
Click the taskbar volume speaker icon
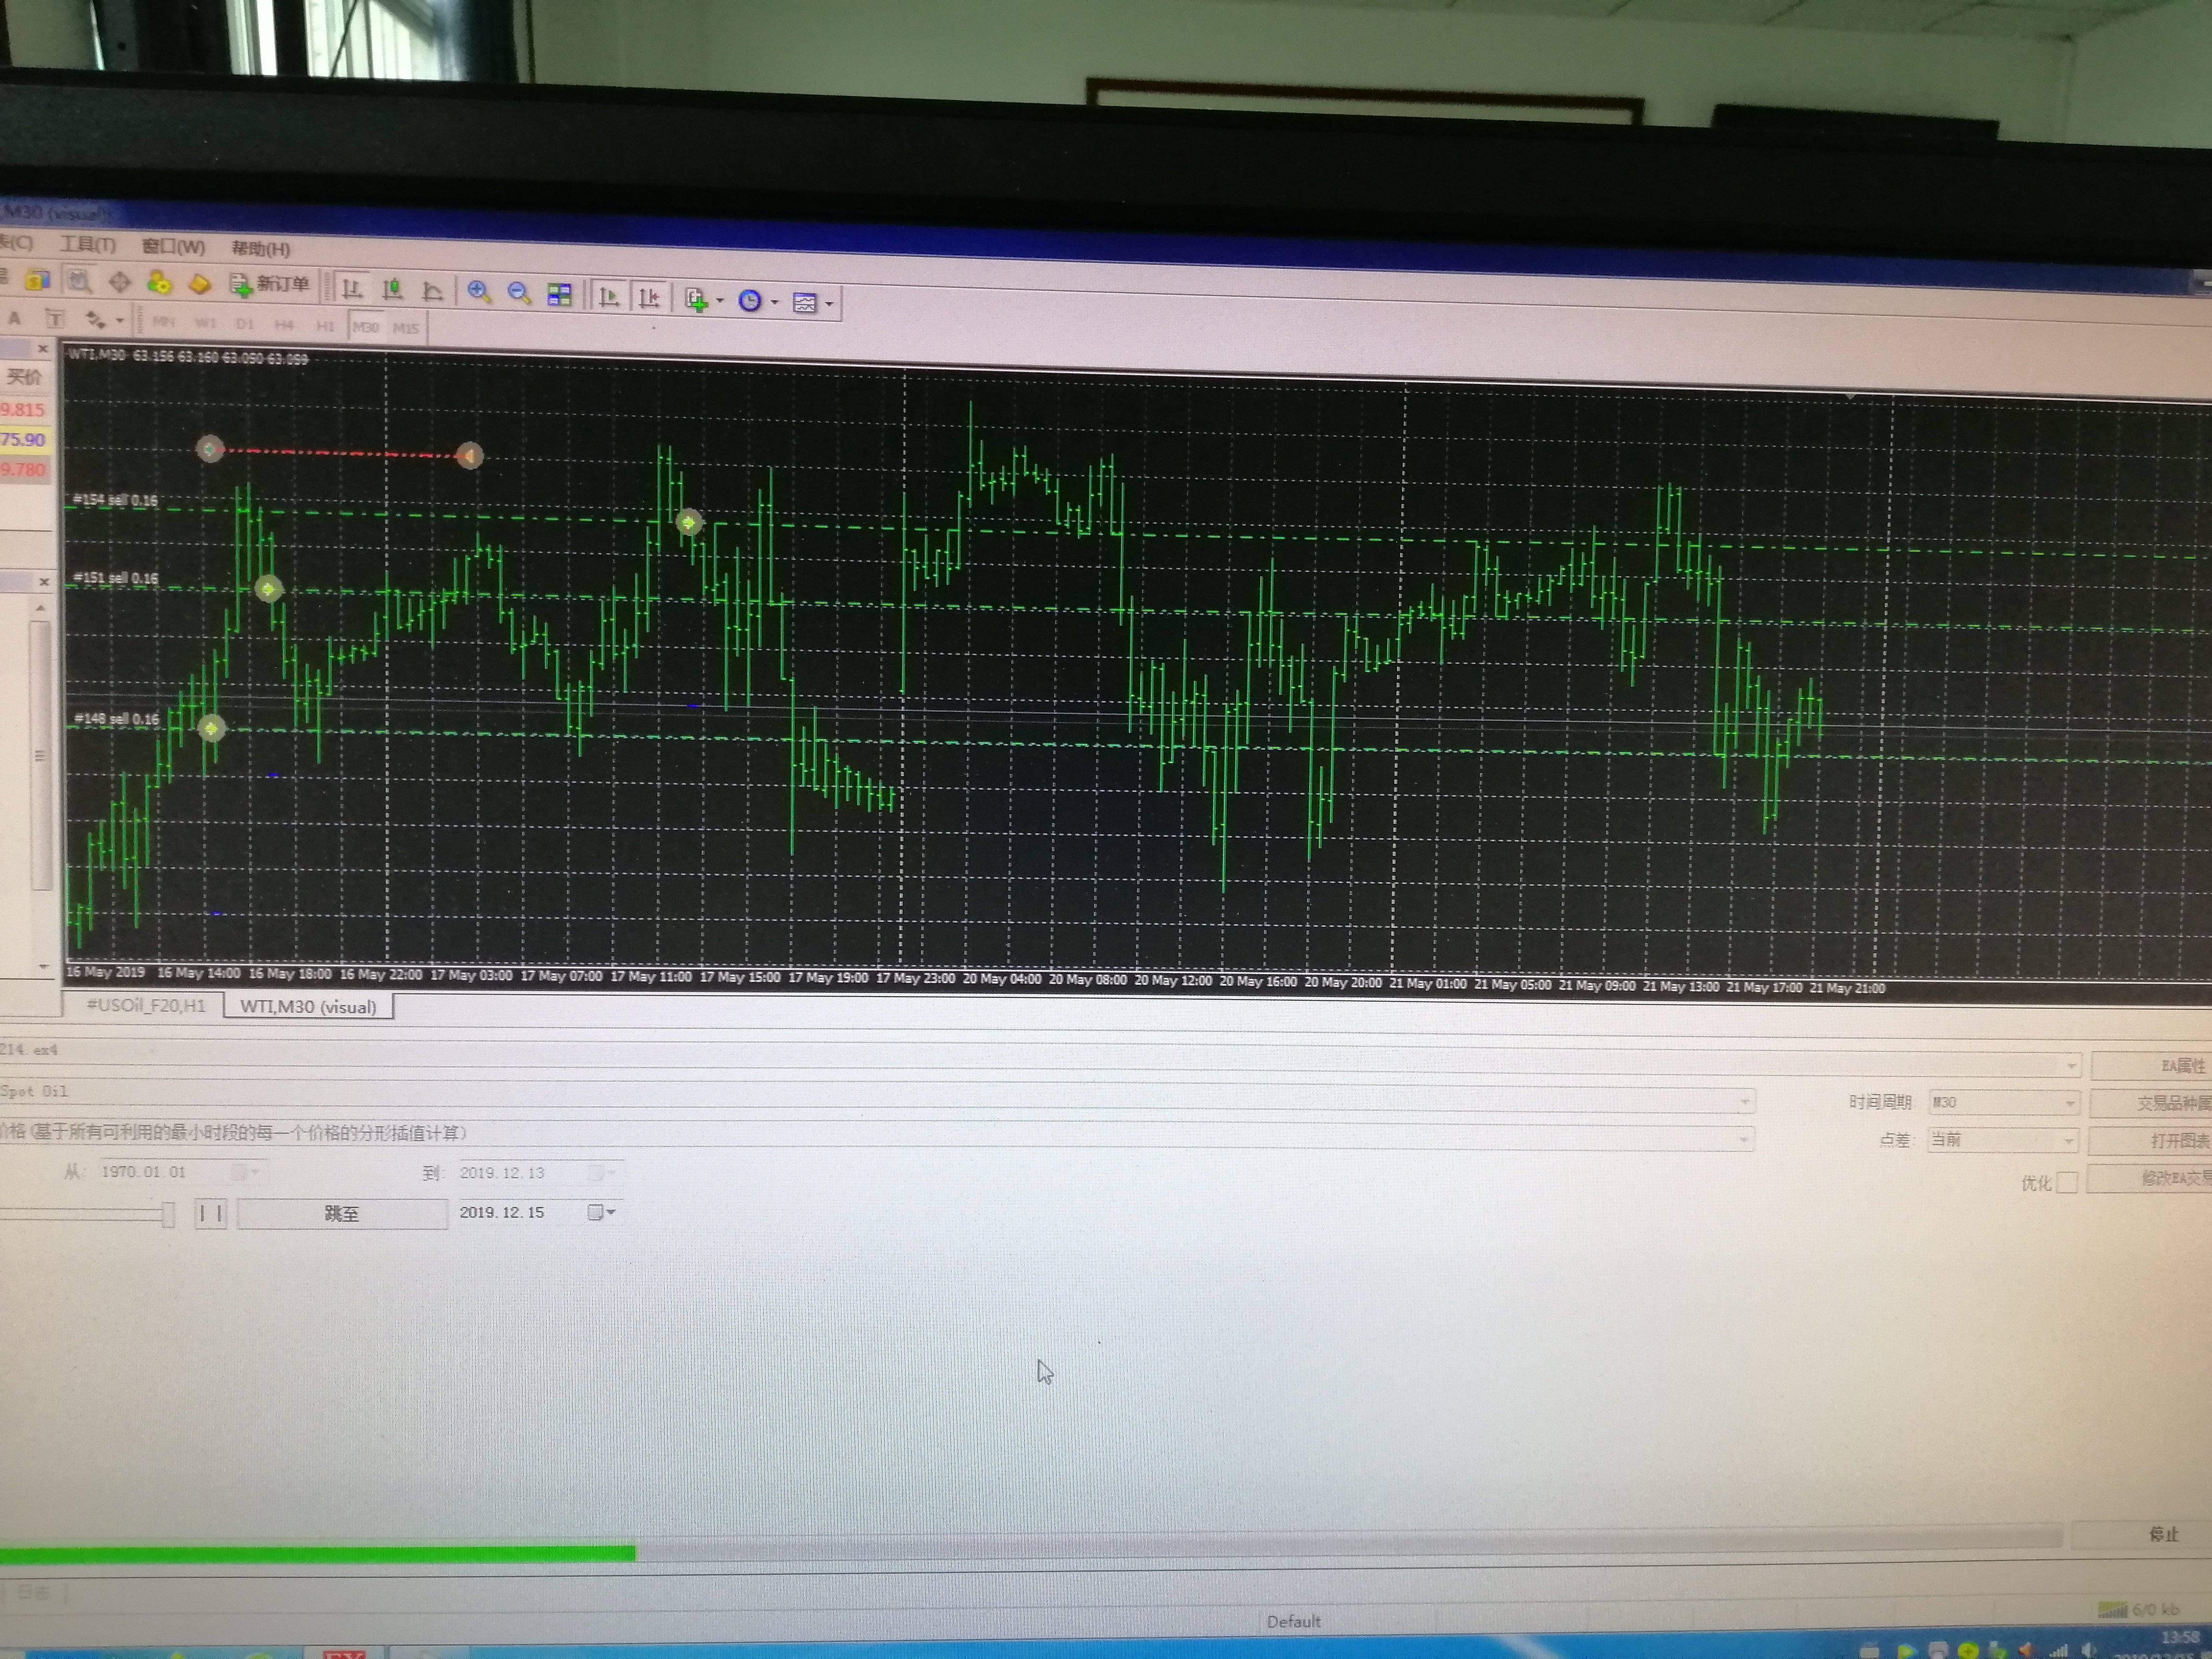point(2089,1650)
